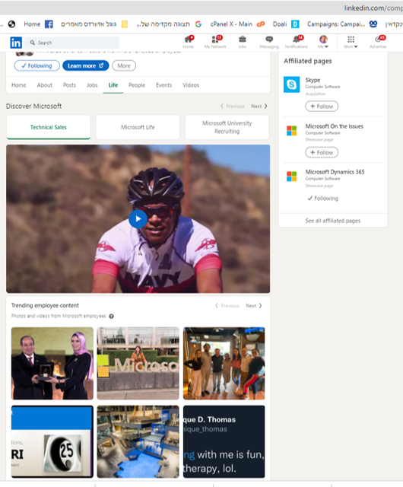403x487 pixels.
Task: Switch to the Posts tab
Action: 69,85
